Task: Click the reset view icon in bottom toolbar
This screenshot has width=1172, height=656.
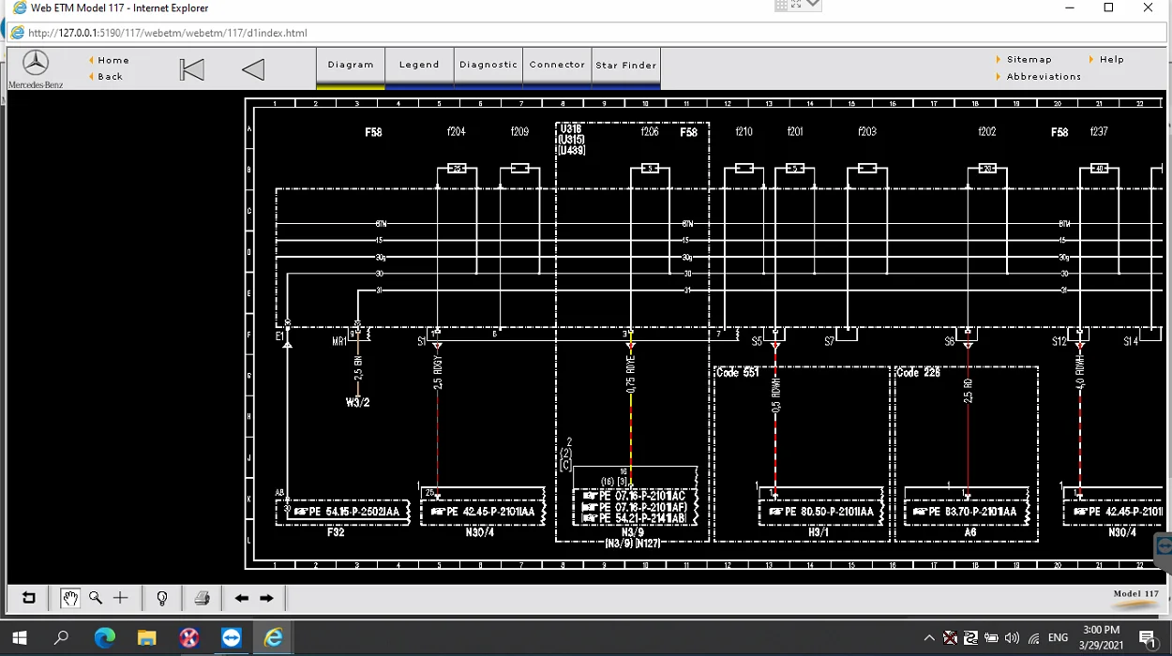Action: pos(29,598)
